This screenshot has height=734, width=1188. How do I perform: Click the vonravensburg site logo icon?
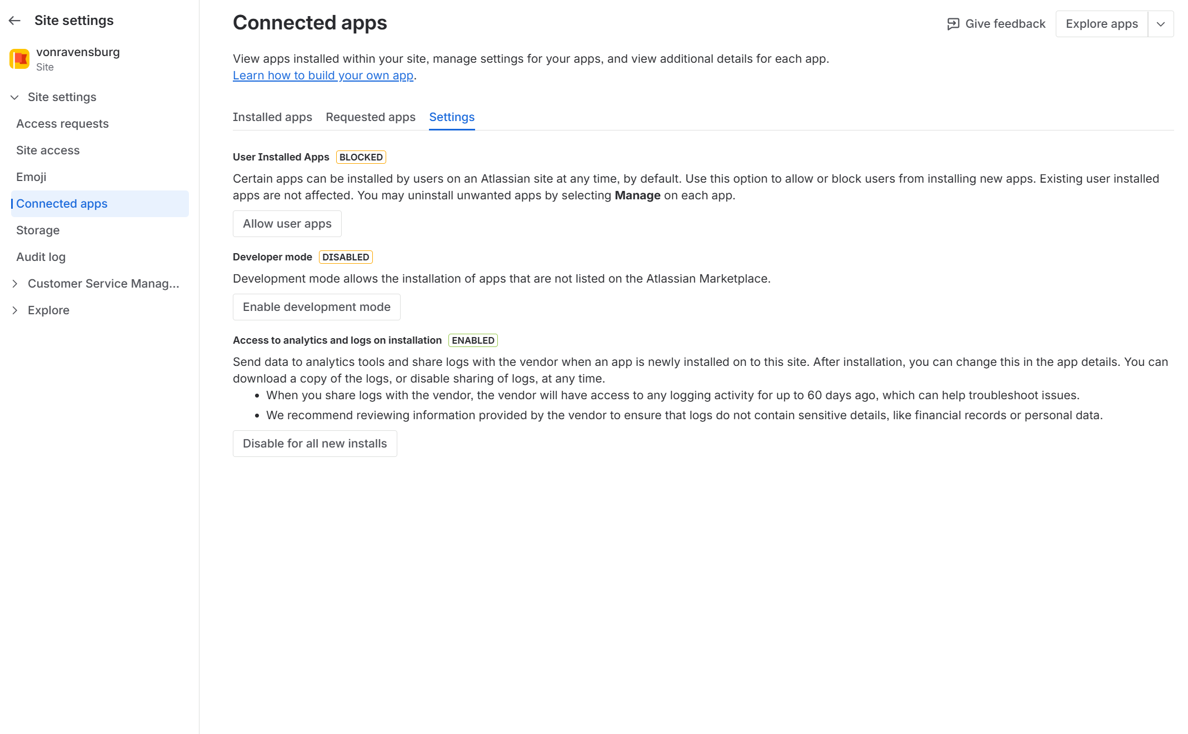pyautogui.click(x=19, y=59)
